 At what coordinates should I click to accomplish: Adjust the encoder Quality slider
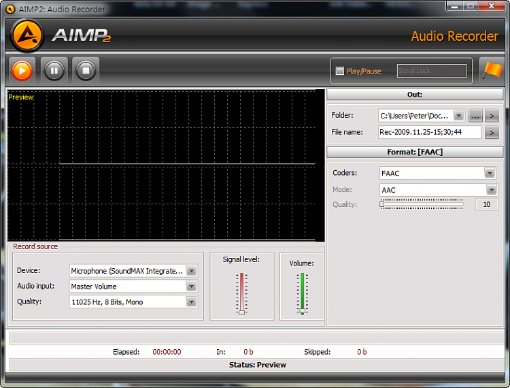[422, 204]
